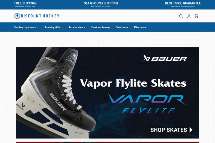Image resolution: width=215 pixels, height=143 pixels.
Task: Click the arrow beside Shop Skates
Action: coord(191,130)
